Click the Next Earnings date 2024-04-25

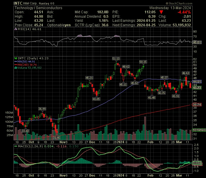[146, 25]
